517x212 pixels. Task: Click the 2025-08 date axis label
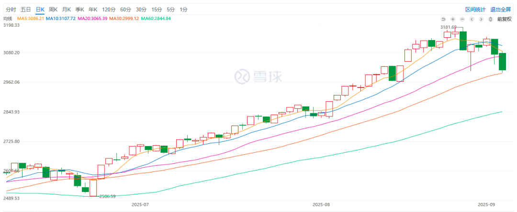(x=321, y=204)
